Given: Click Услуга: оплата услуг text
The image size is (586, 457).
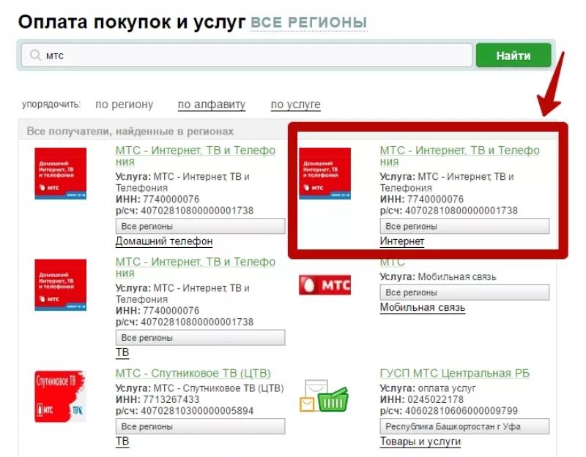Looking at the screenshot, I should (x=428, y=388).
